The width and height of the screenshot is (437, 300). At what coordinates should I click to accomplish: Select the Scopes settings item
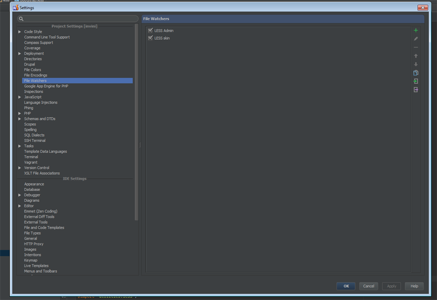tap(30, 124)
